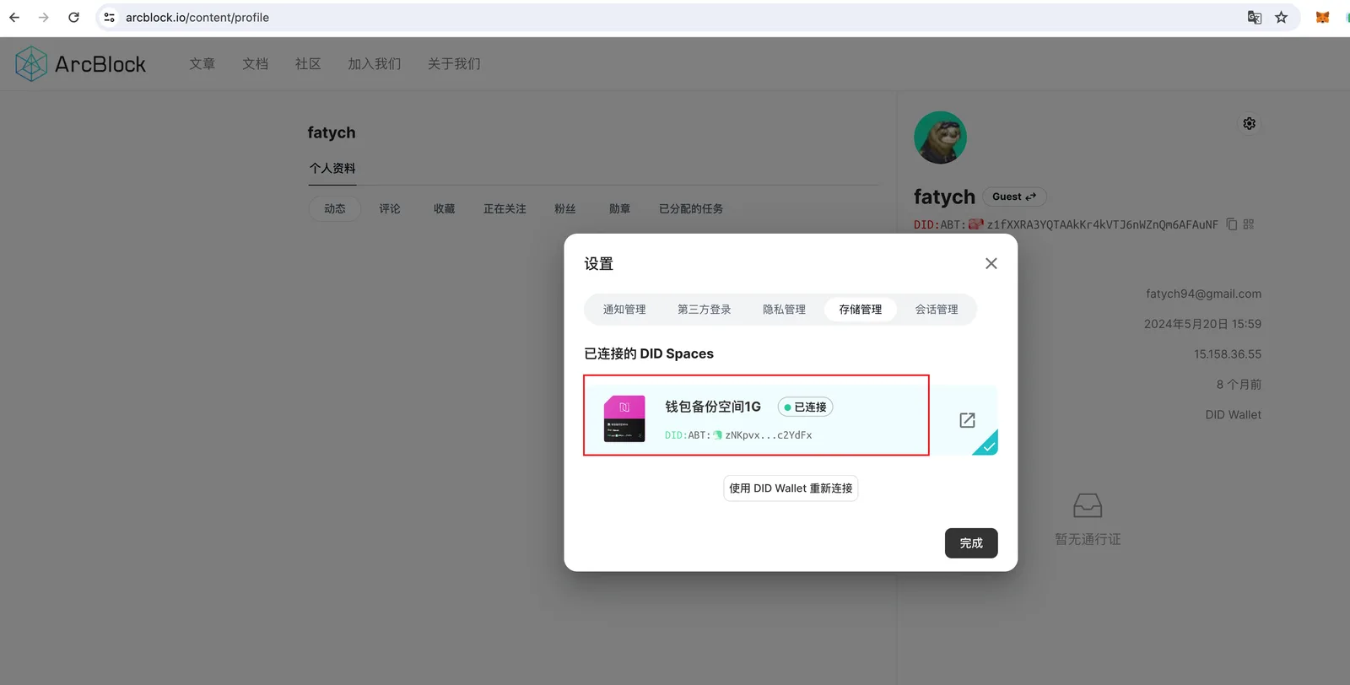Click the ArcBlock logo

click(80, 64)
